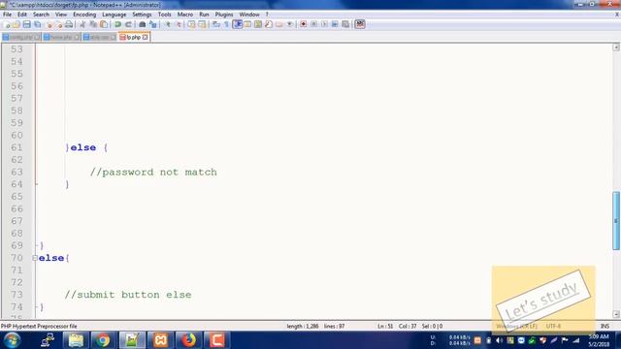
Task: Open the Run menu
Action: pyautogui.click(x=204, y=15)
